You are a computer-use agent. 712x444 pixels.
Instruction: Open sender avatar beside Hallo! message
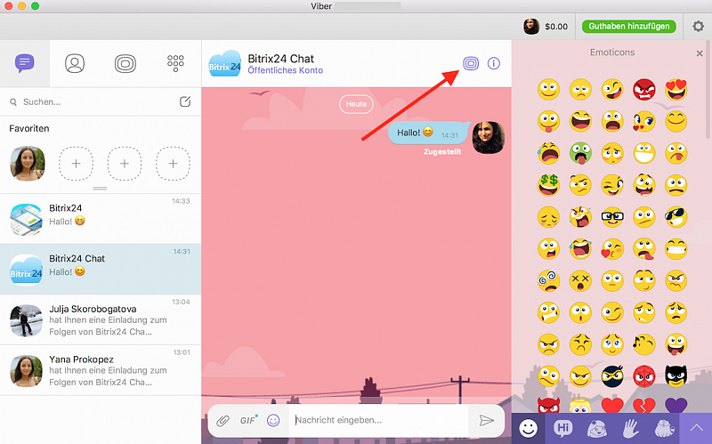tap(488, 138)
